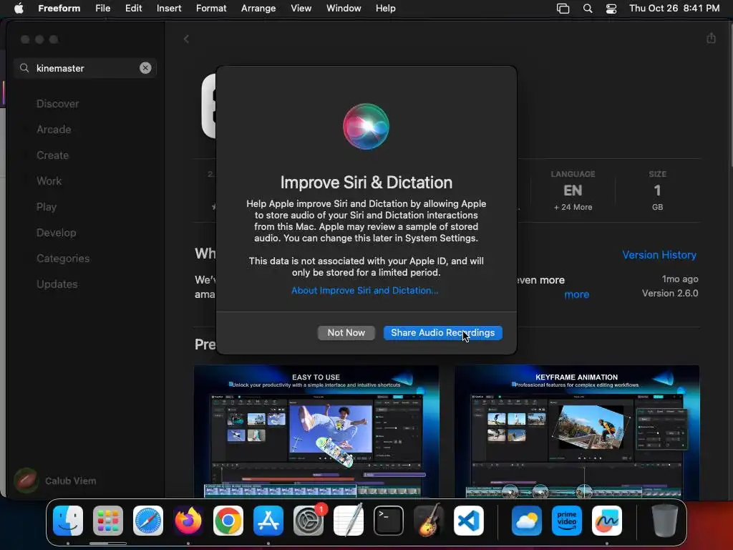Open the Arrange menu

coord(258,9)
